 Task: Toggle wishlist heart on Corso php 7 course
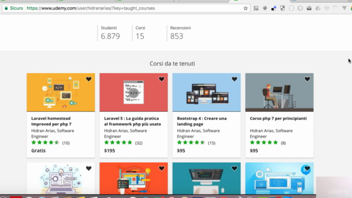[307, 79]
